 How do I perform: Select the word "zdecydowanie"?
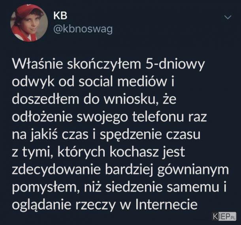tap(56, 170)
